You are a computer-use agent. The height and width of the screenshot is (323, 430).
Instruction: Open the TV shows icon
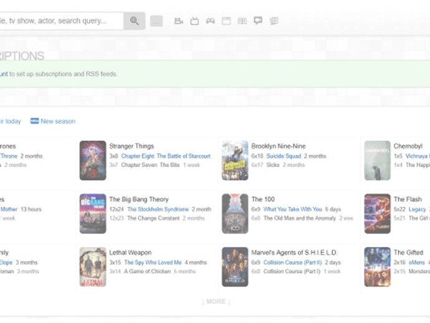click(194, 21)
